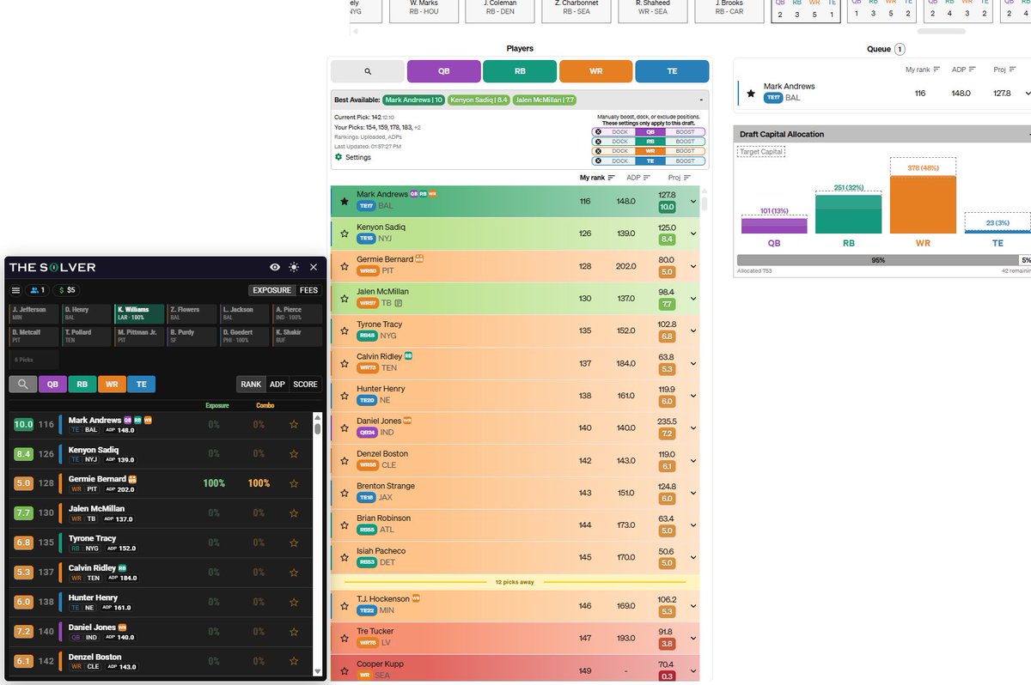Unstar Mark Andrews in the Players list

pyautogui.click(x=345, y=201)
